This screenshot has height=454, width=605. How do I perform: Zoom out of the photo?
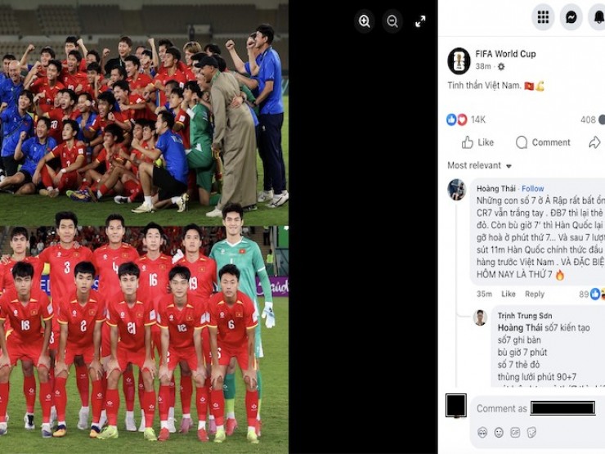[392, 20]
